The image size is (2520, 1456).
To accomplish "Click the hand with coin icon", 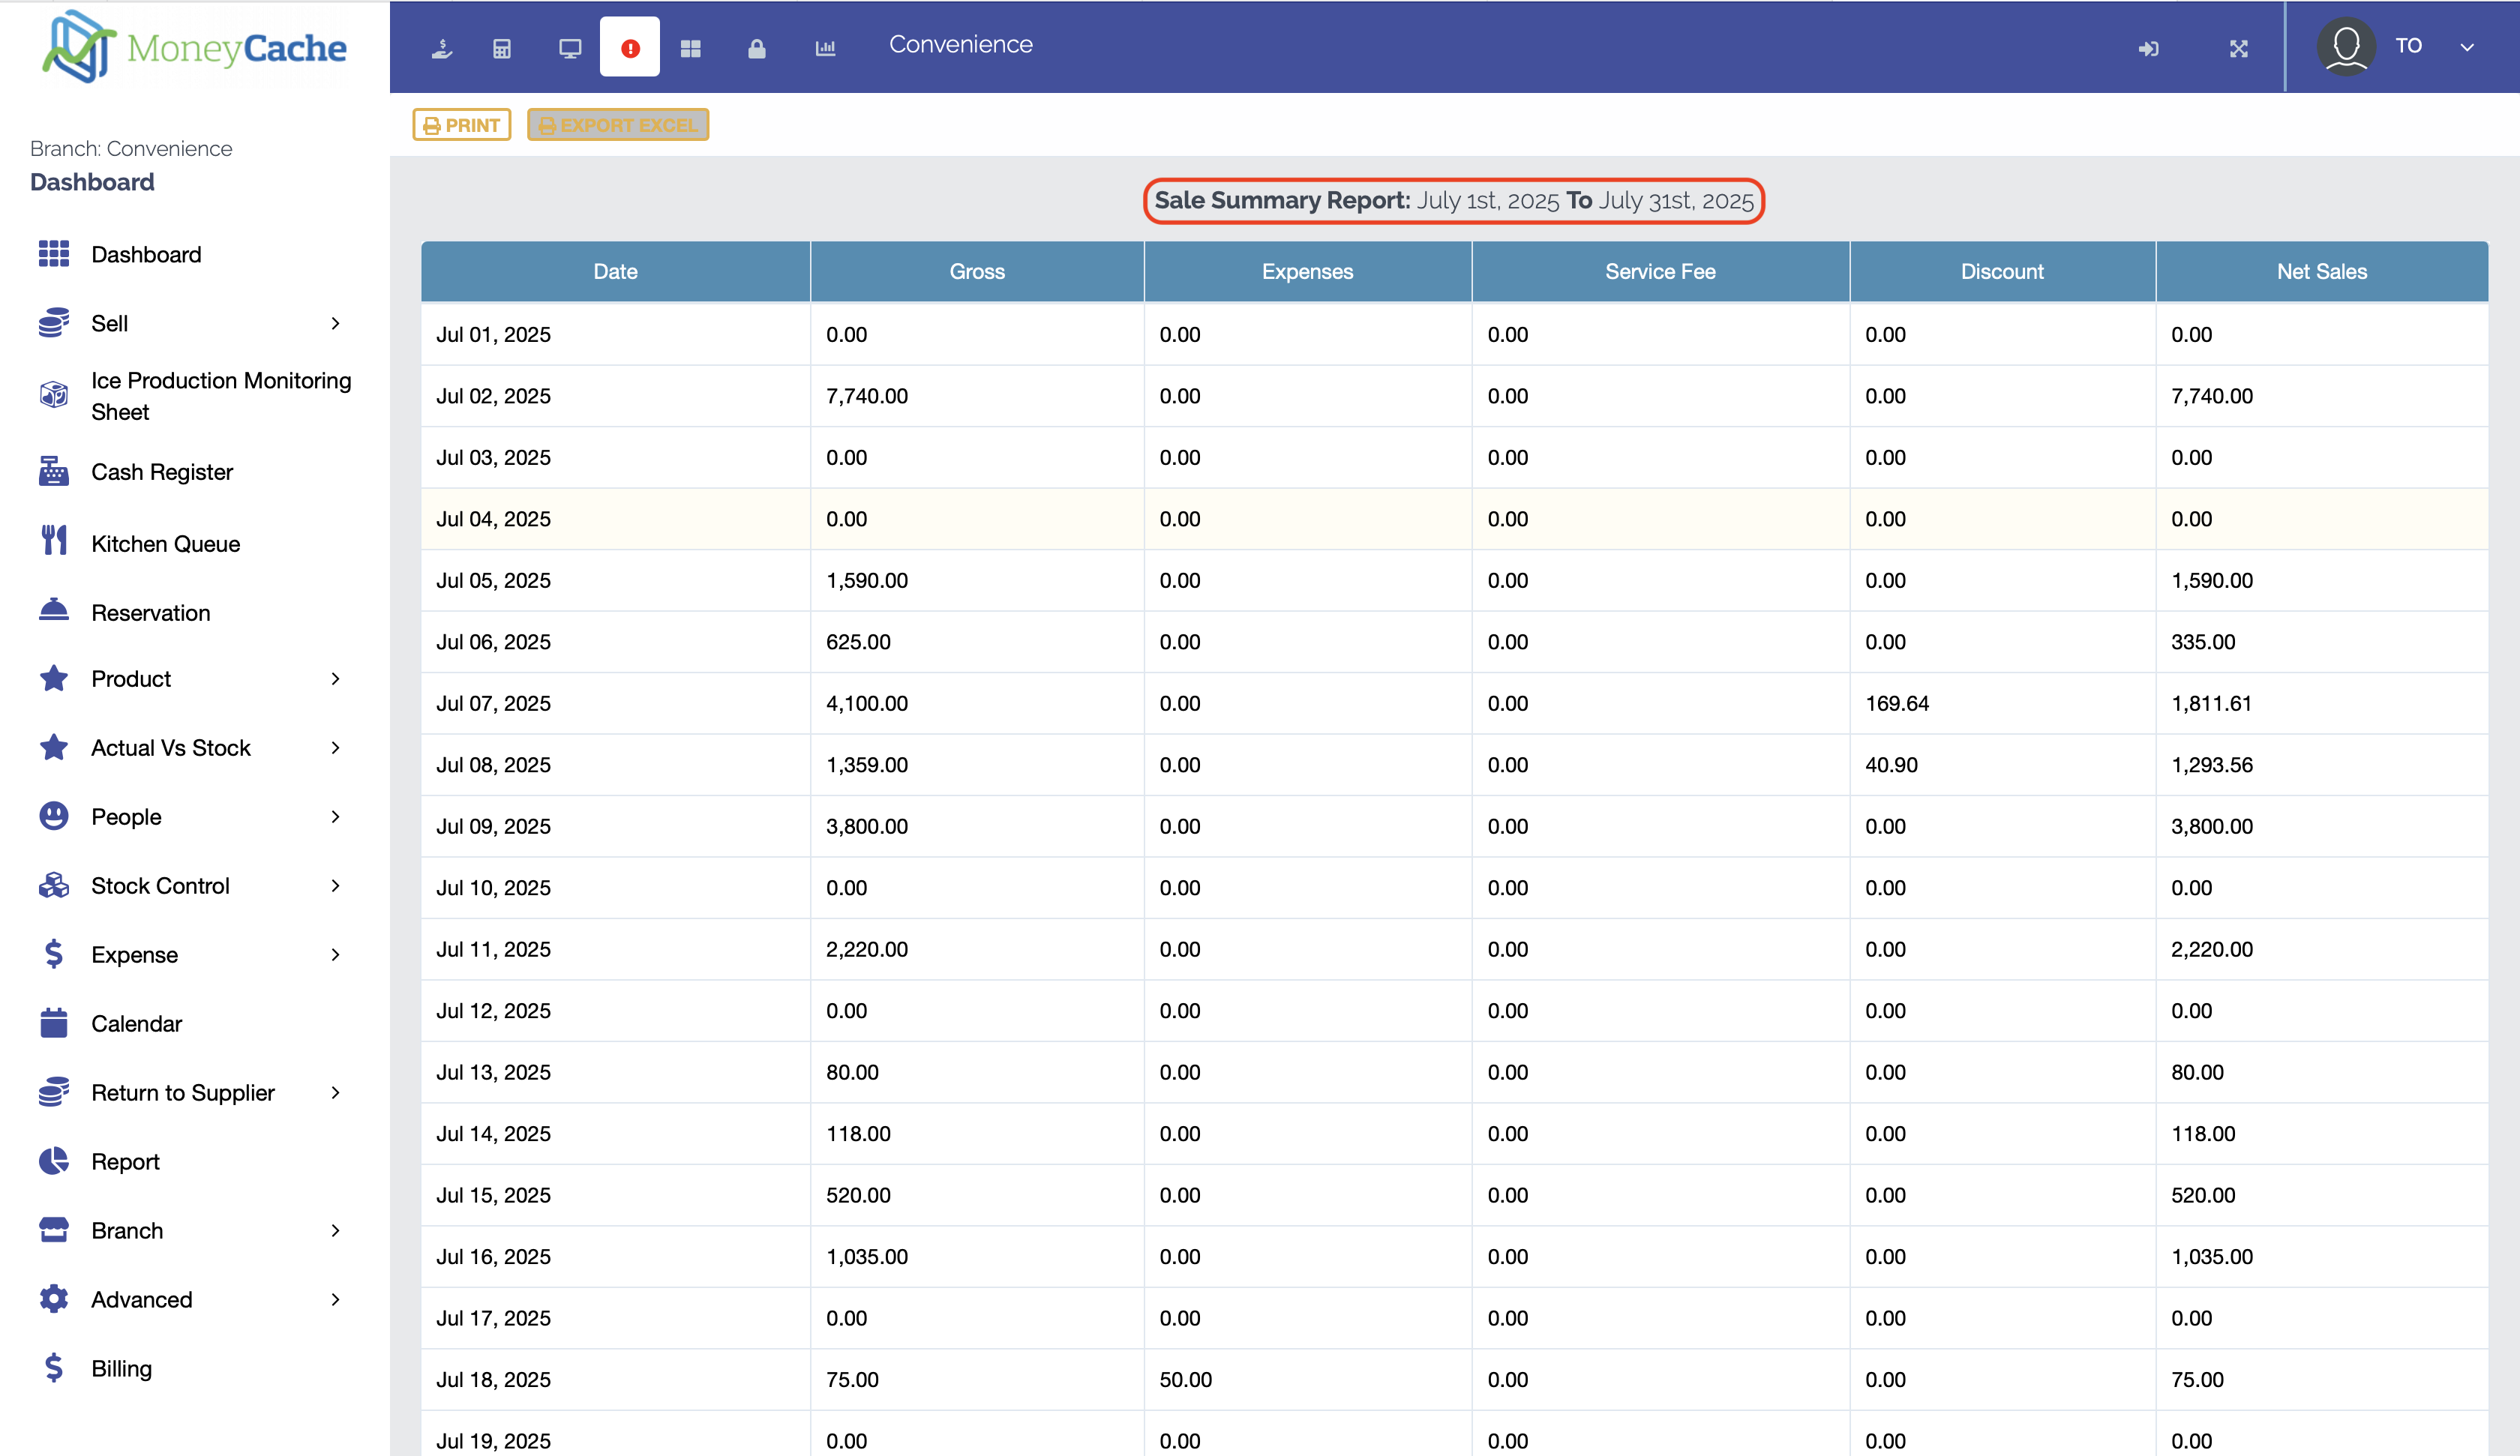I will [442, 48].
